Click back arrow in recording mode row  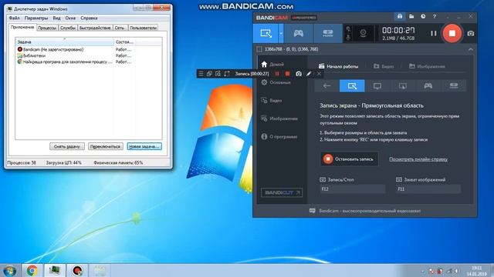click(x=327, y=85)
